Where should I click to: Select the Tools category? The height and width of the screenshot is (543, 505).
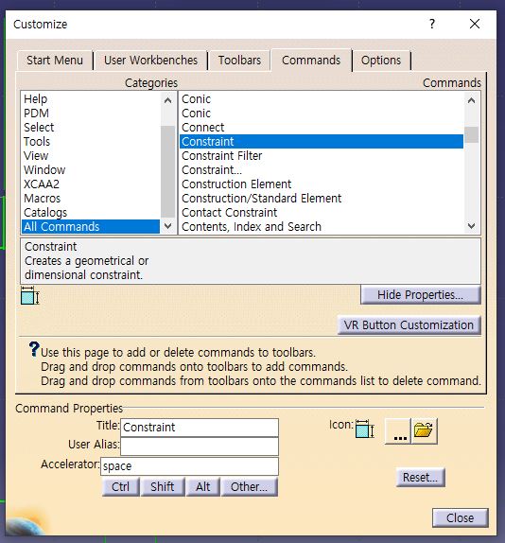tap(91, 142)
